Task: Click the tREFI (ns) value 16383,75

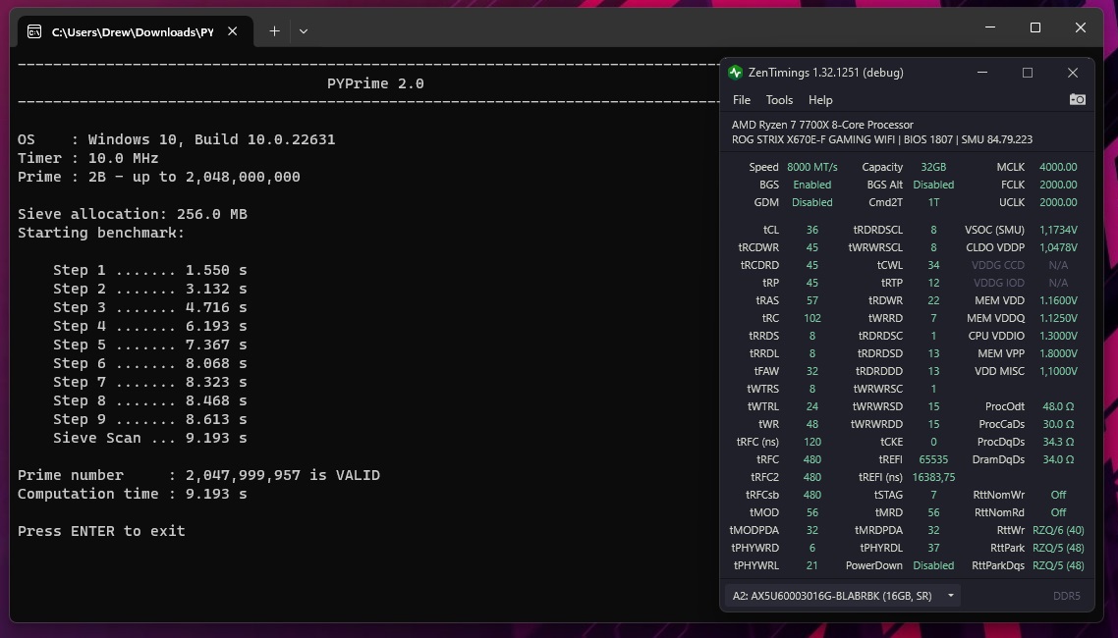Action: coord(933,477)
